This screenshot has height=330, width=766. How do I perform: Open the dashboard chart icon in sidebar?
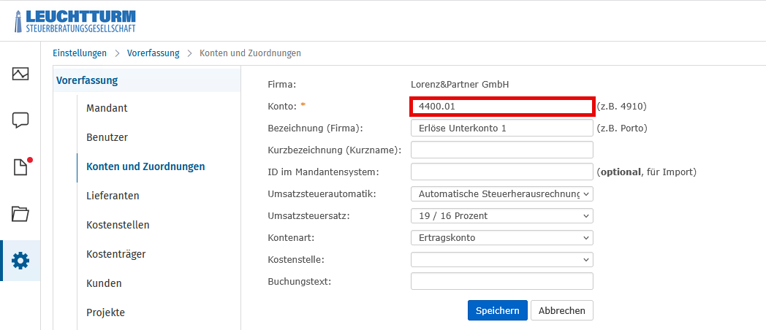tap(20, 74)
